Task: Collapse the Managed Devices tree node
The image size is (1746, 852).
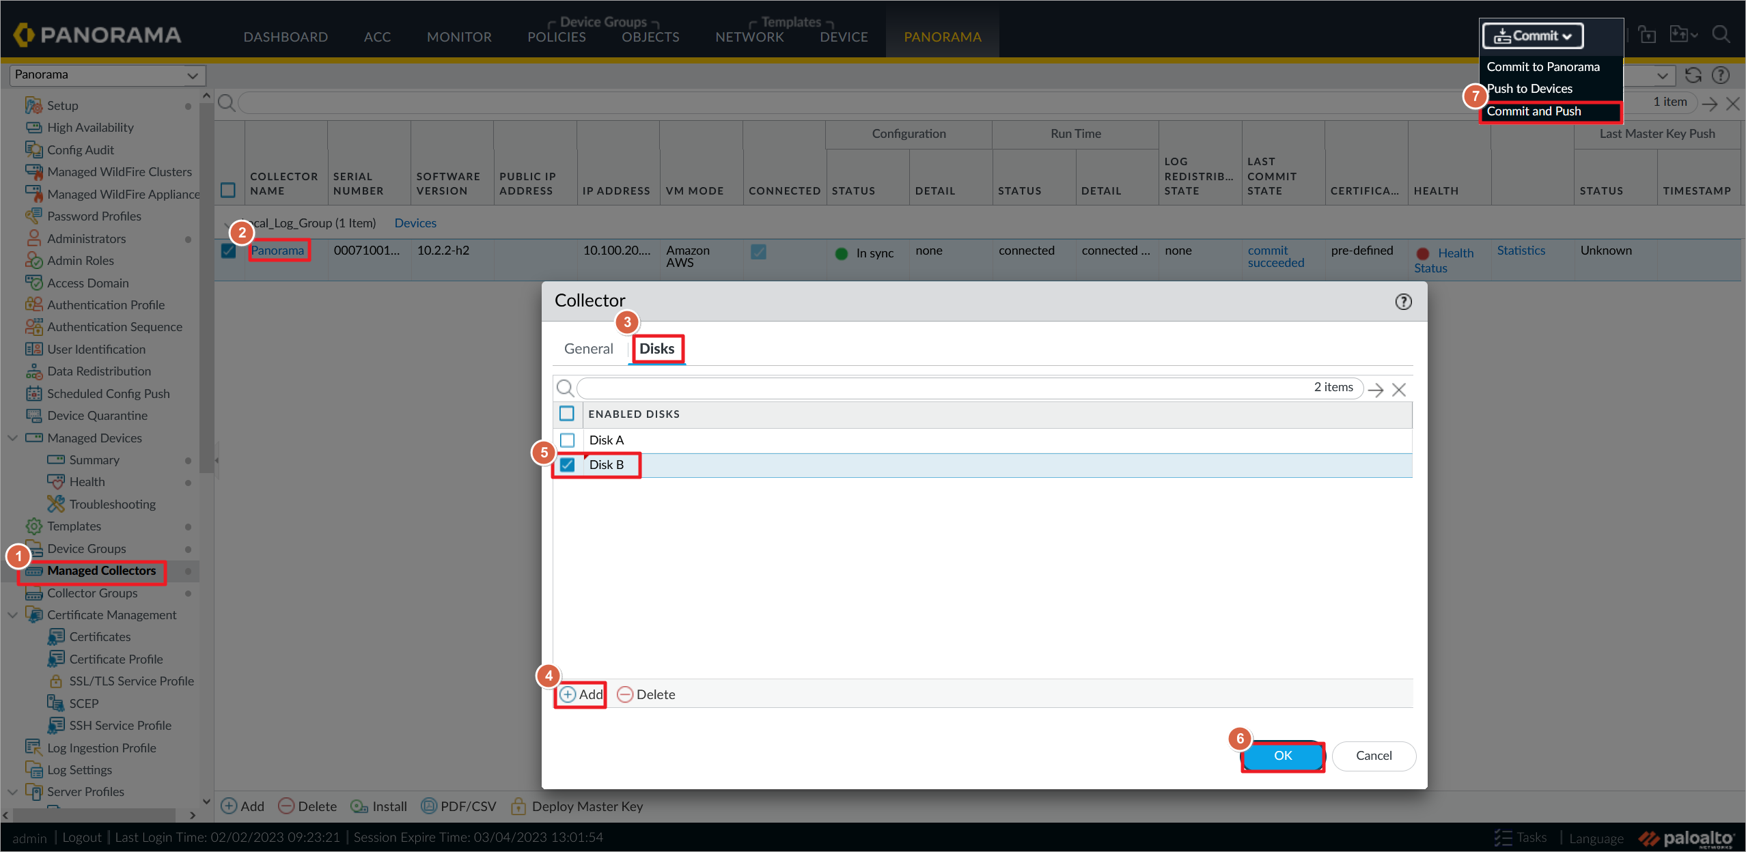Action: (x=12, y=438)
